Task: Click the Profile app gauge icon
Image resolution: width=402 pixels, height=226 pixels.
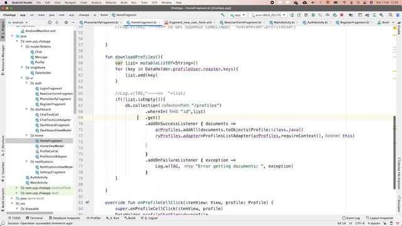Action: pos(327,15)
